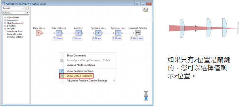Select Coordinate Break in the tree
This screenshot has width=239, height=107.
[x=15, y=31]
